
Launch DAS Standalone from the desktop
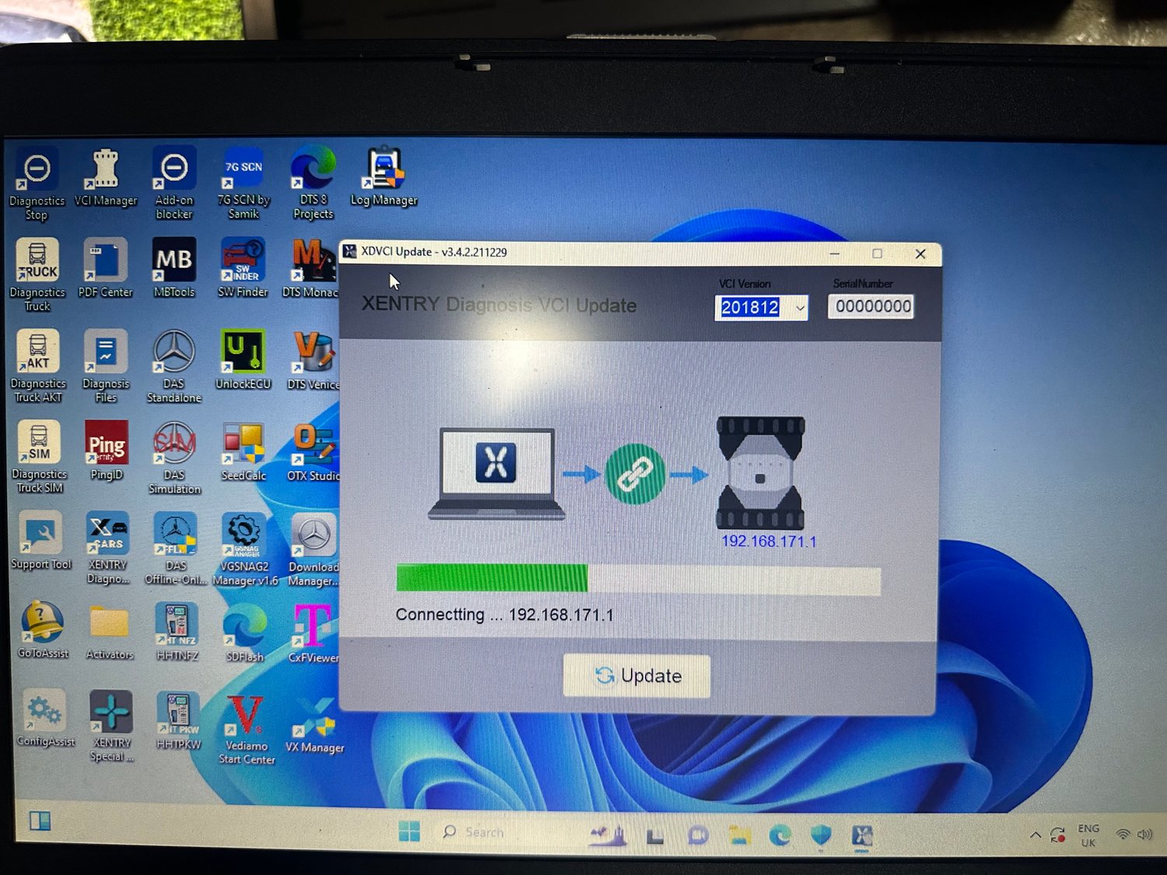pyautogui.click(x=174, y=366)
